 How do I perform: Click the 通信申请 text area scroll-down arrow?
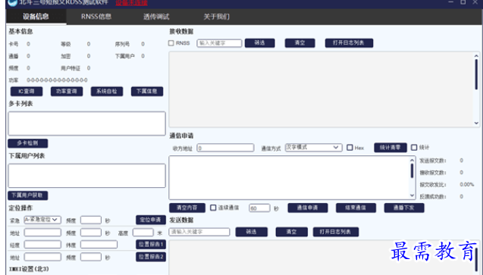412,195
